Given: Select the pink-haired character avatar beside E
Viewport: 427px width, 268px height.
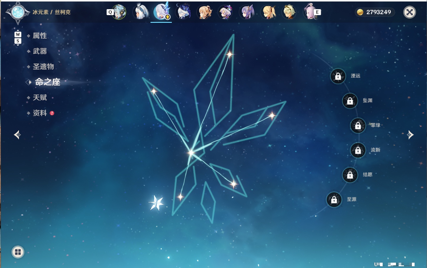Looking at the screenshot, I should [x=310, y=12].
